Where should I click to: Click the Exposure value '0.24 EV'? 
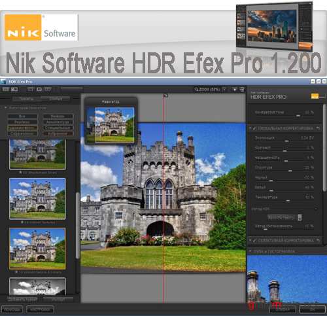click(x=307, y=138)
